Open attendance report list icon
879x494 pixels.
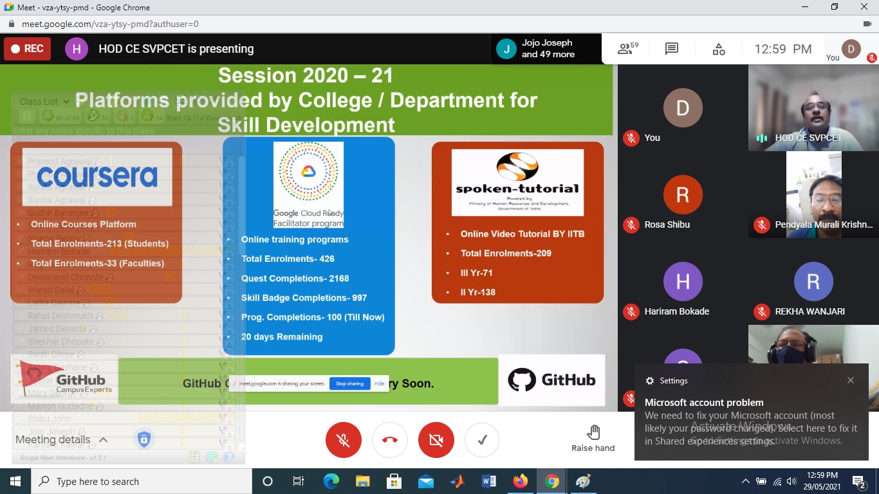point(194,457)
